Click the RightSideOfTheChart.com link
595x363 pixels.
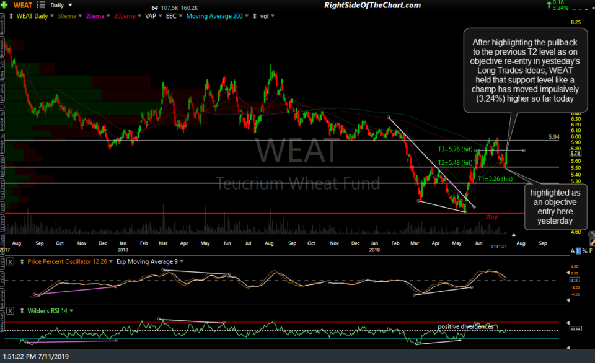pos(372,5)
